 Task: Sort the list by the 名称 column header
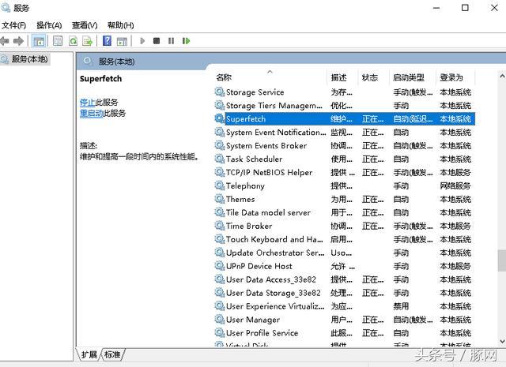click(224, 77)
